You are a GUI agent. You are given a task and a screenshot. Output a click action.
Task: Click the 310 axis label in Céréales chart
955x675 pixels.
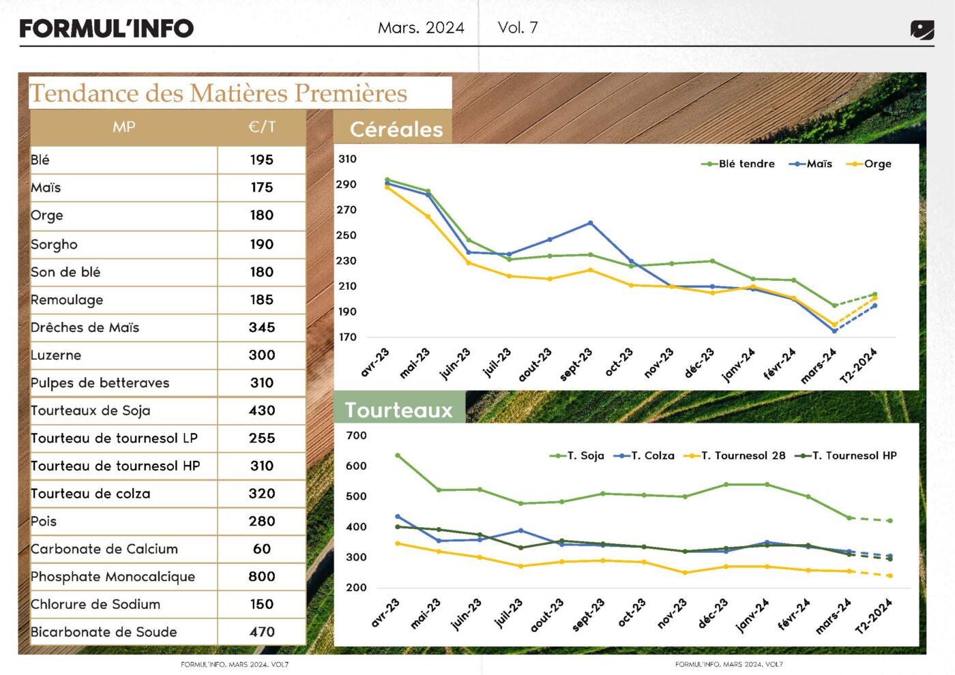click(347, 159)
